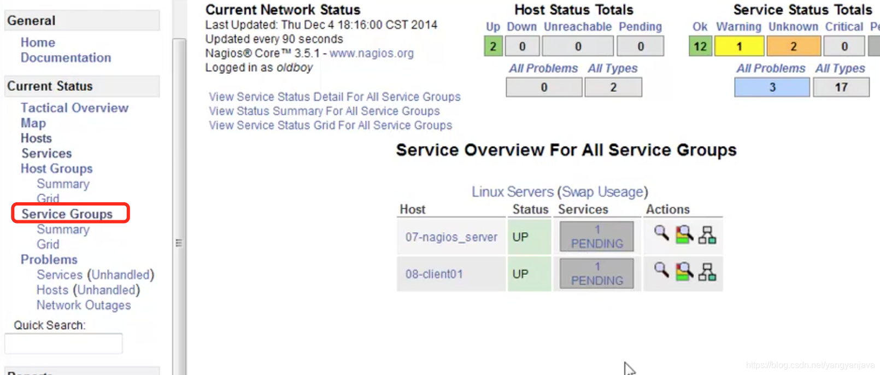Click the host Pending status header
Viewport: 880px width, 375px height.
click(640, 27)
